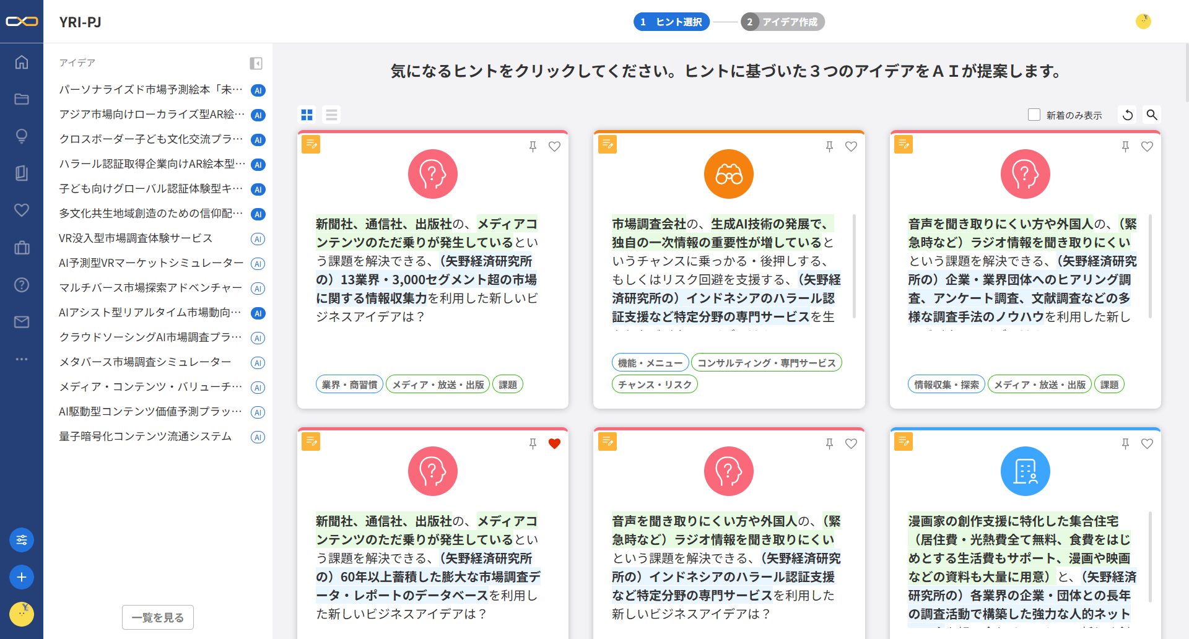Viewport: 1189px width, 639px height.
Task: Switch to list view of hint cards
Action: click(x=332, y=115)
